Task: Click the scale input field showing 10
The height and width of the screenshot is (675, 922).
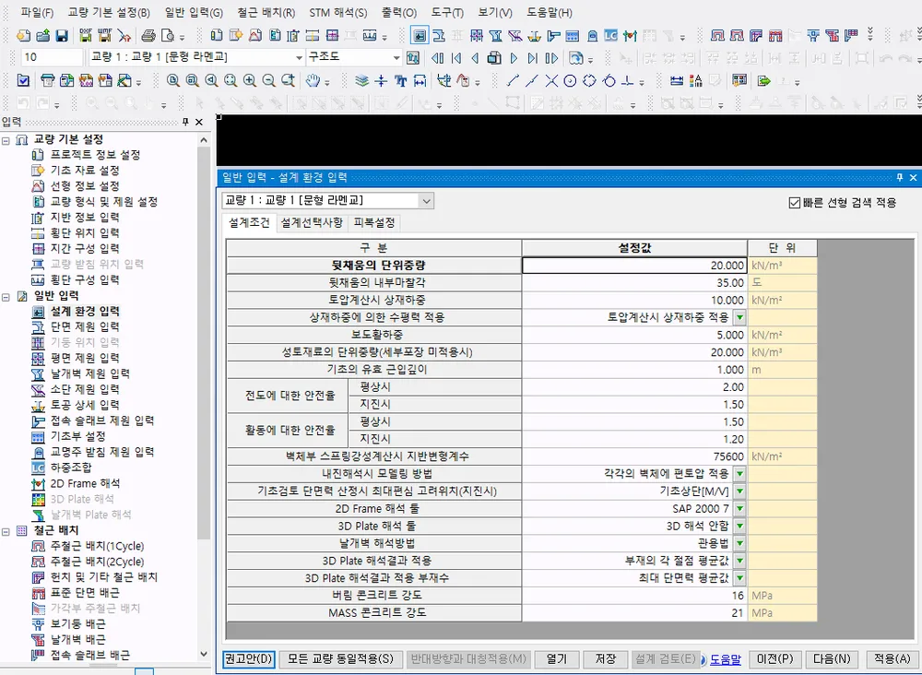Action: tap(53, 57)
